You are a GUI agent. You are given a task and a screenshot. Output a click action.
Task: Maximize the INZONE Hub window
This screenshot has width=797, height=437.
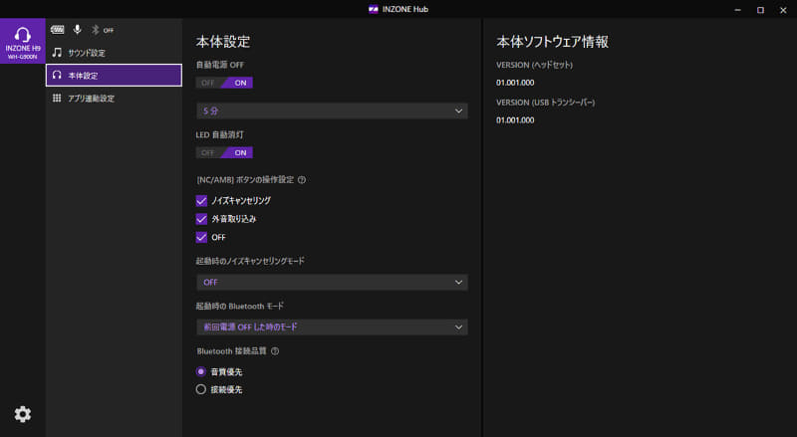click(x=760, y=10)
